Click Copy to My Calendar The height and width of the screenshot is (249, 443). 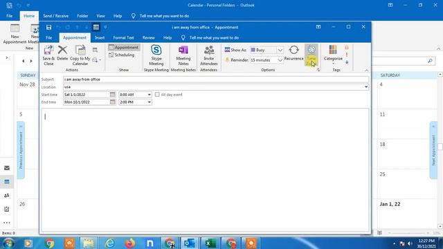click(80, 55)
